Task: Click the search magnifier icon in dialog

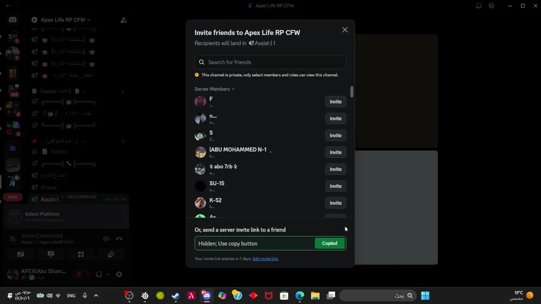Action: coord(202,62)
